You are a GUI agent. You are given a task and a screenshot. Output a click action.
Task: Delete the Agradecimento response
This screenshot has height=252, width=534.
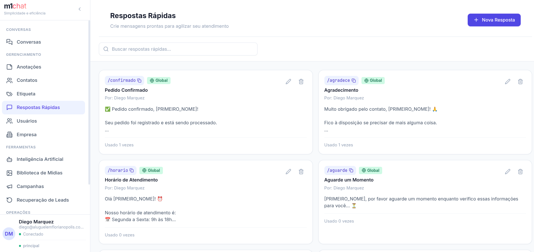pos(520,82)
